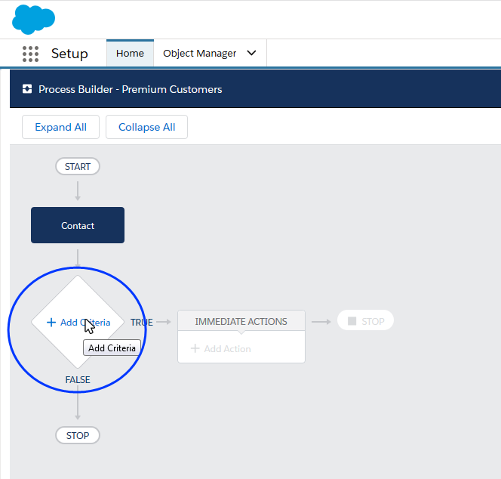This screenshot has height=479, width=501.
Task: Click the IMMEDIATE ACTIONS header
Action: click(x=241, y=321)
